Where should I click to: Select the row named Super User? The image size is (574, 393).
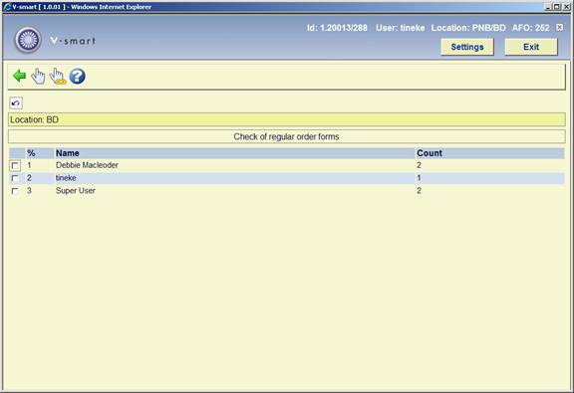(x=286, y=191)
